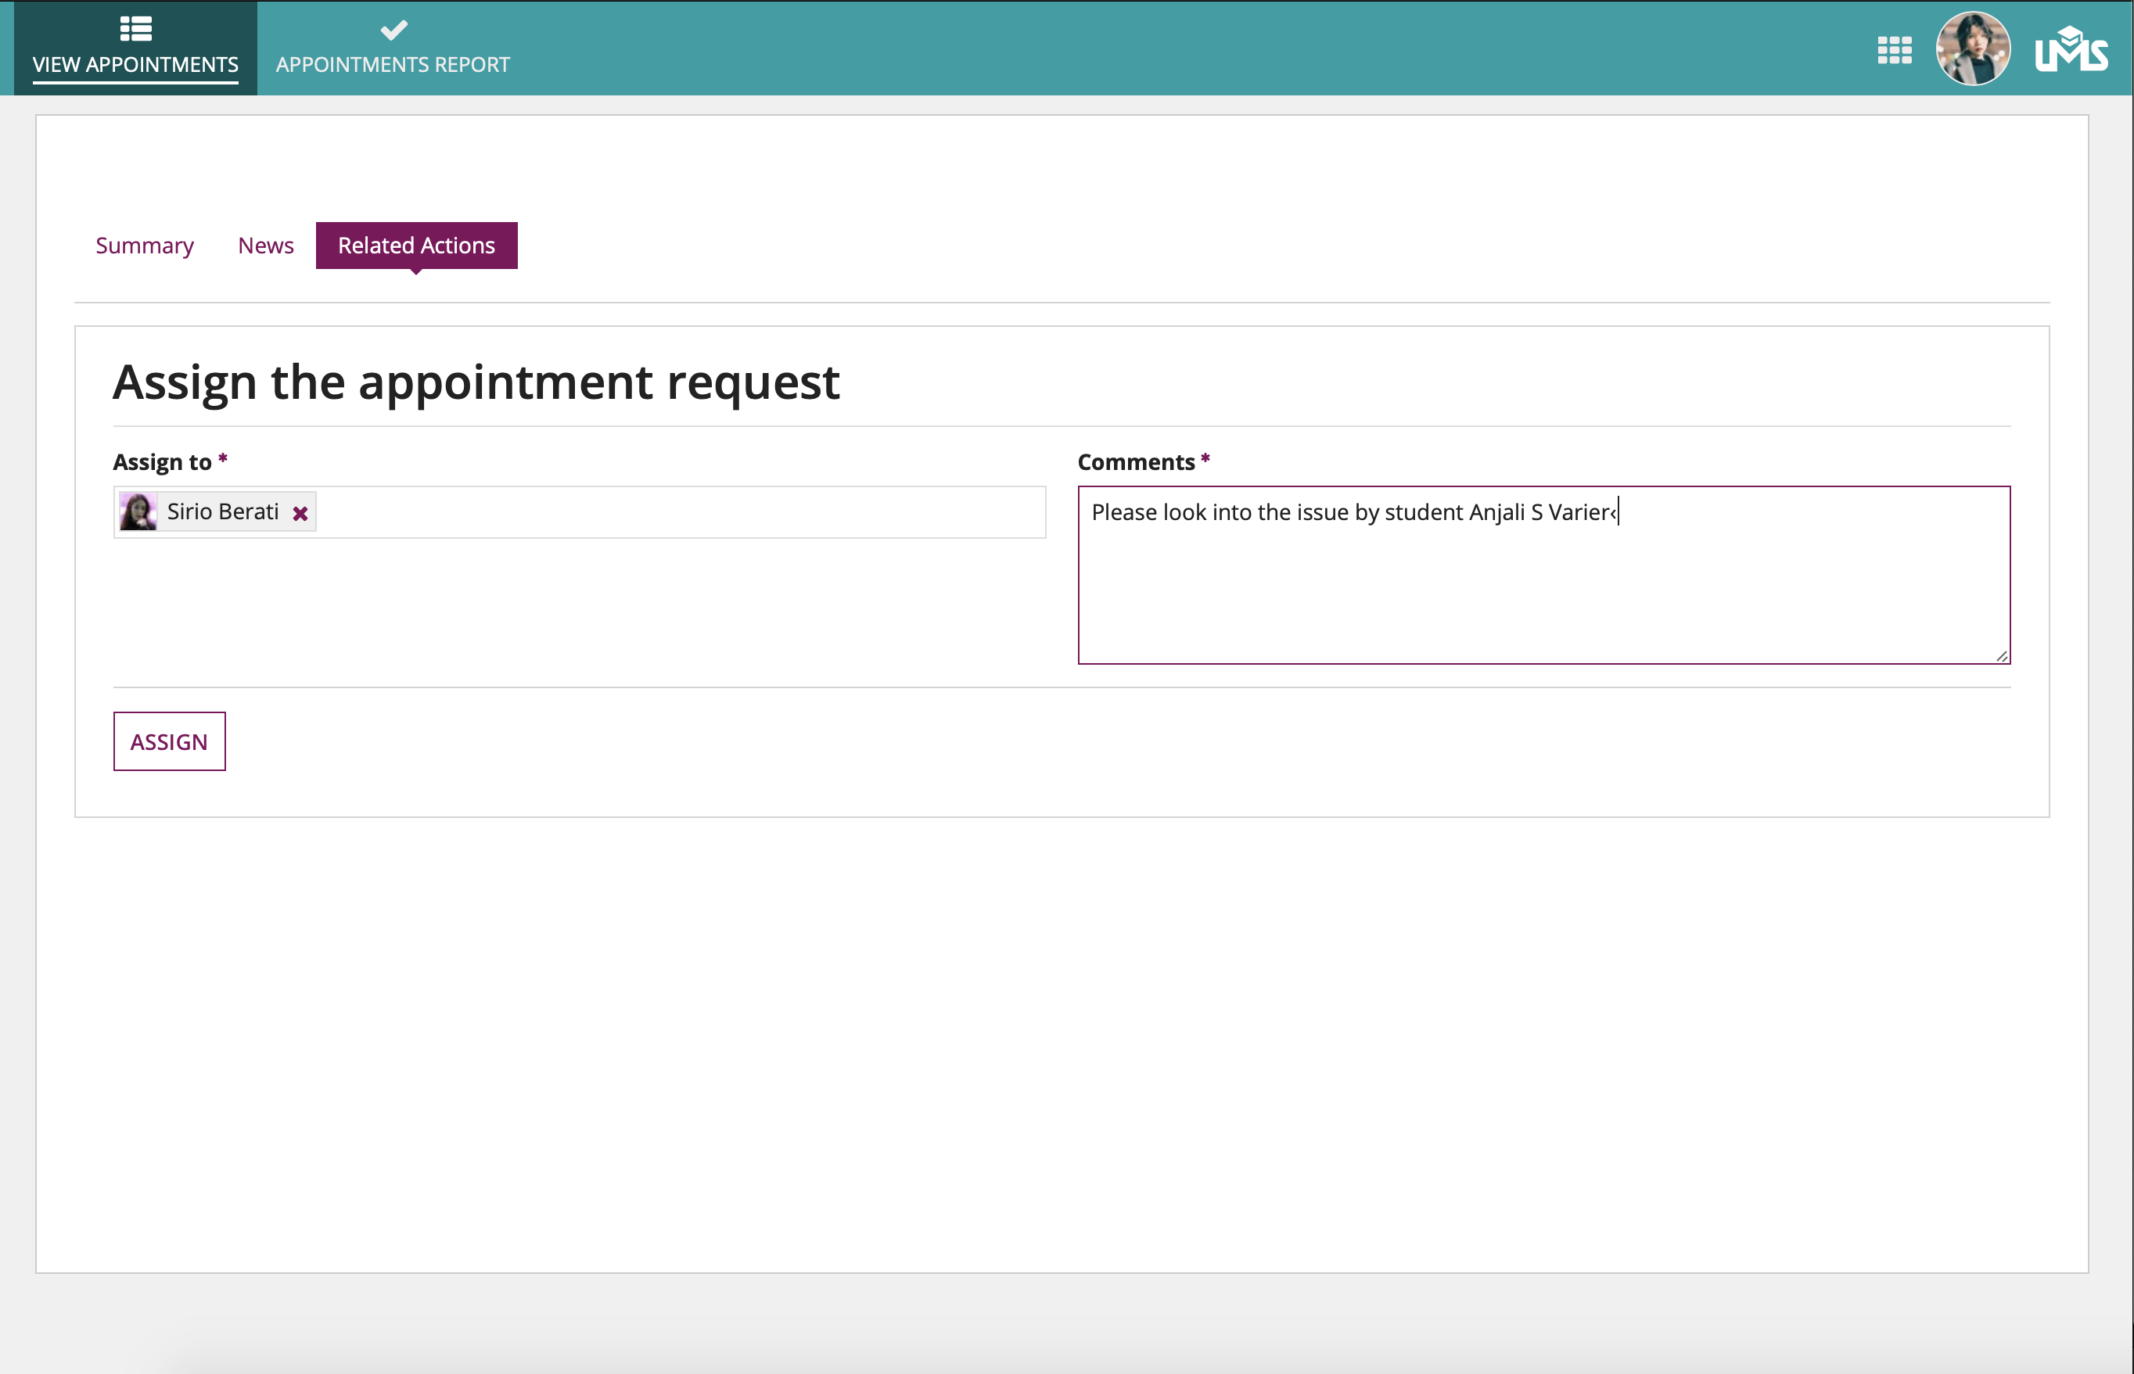Open APPOINTMENTS REPORT page label
This screenshot has height=1374, width=2134.
(393, 65)
